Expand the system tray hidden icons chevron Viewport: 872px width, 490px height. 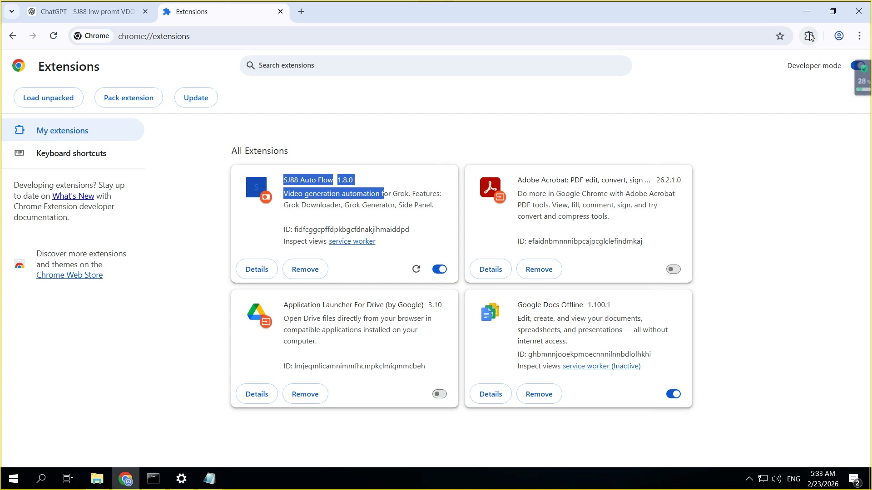(749, 479)
